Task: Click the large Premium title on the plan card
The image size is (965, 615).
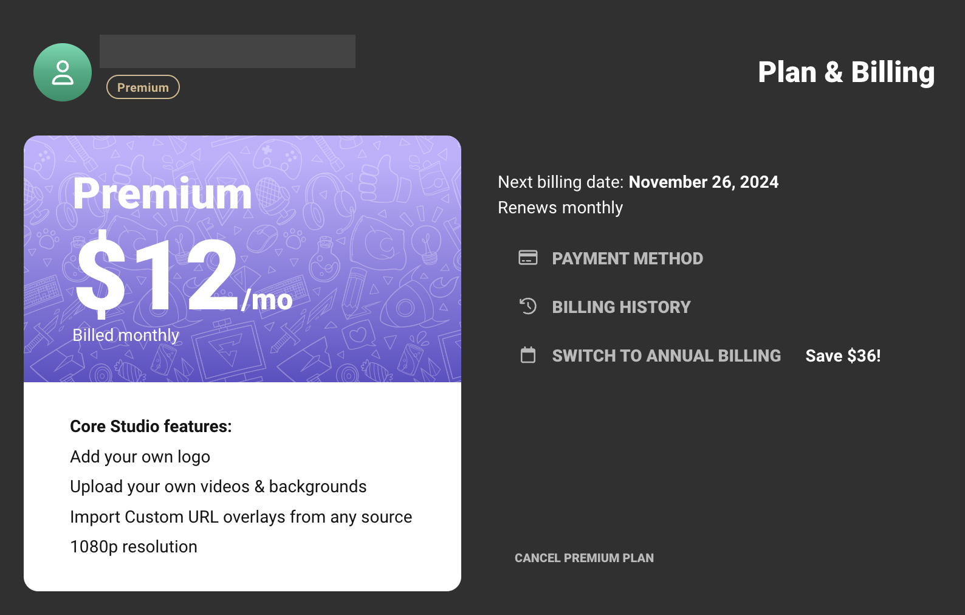Action: 162,194
